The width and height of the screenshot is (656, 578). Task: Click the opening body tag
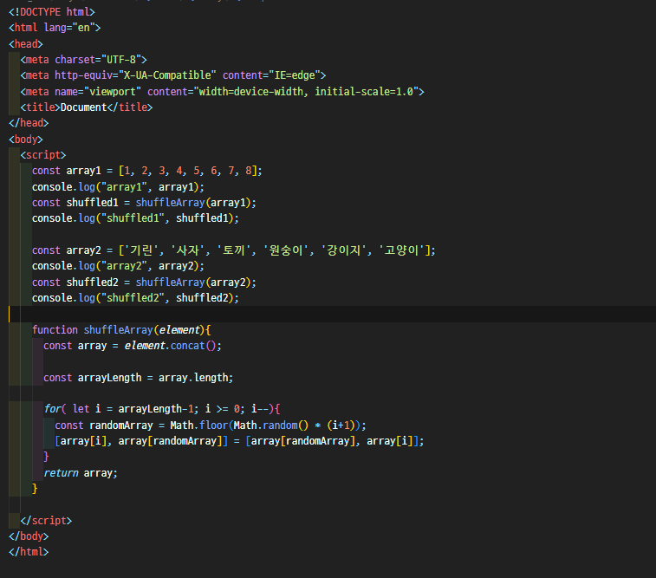(26, 139)
